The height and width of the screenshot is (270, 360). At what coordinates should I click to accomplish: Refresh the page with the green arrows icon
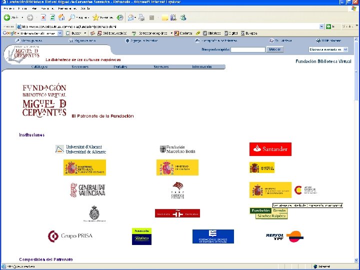pos(52,17)
